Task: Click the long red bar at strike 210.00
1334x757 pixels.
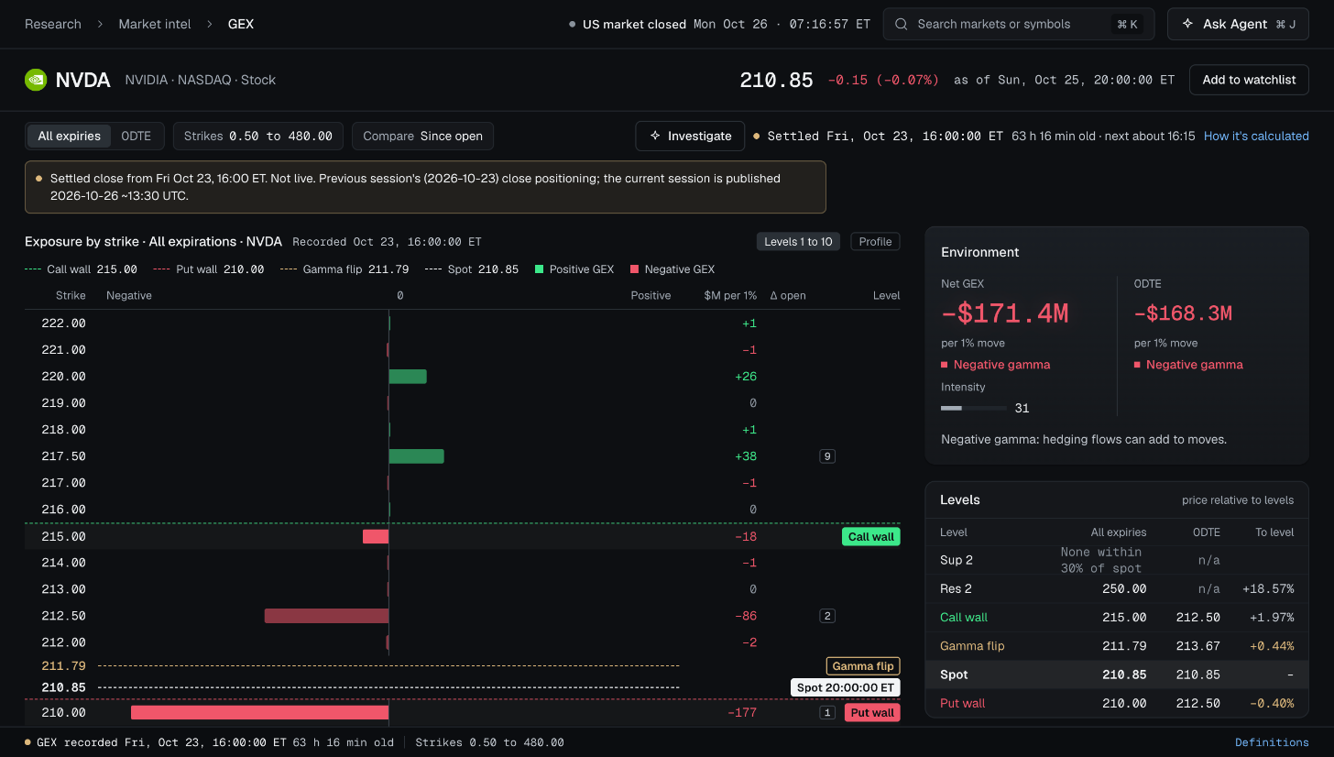Action: click(x=260, y=712)
